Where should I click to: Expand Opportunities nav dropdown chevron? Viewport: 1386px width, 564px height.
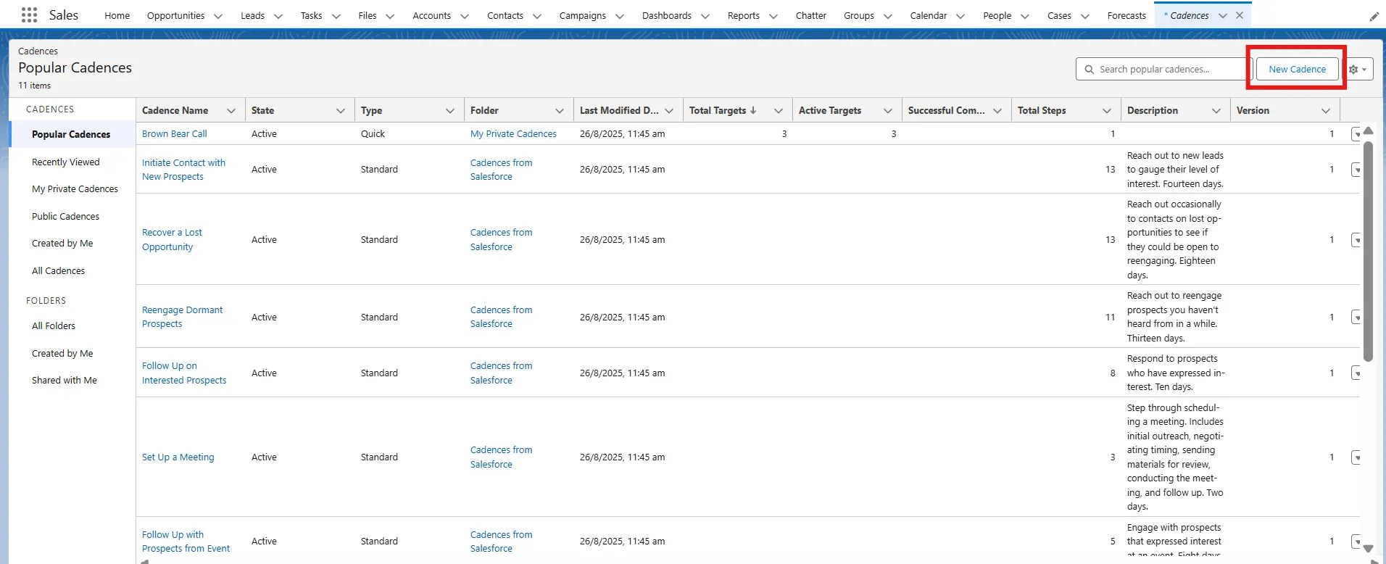coord(217,16)
